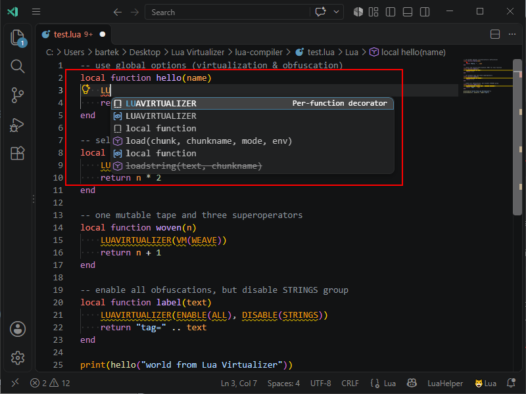Image resolution: width=526 pixels, height=394 pixels.
Task: Accept the LUAVIRTUALIZER per-function decorator suggestion
Action: click(x=252, y=104)
